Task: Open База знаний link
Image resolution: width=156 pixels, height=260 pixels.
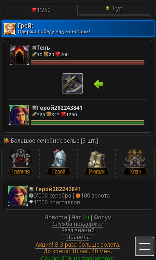Action: (x=78, y=230)
